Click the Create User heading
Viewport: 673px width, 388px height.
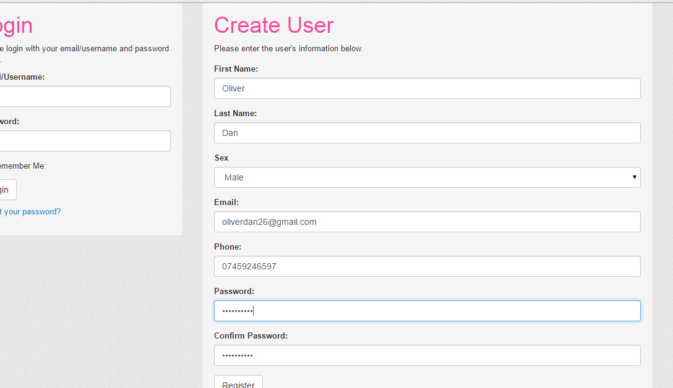(x=273, y=25)
